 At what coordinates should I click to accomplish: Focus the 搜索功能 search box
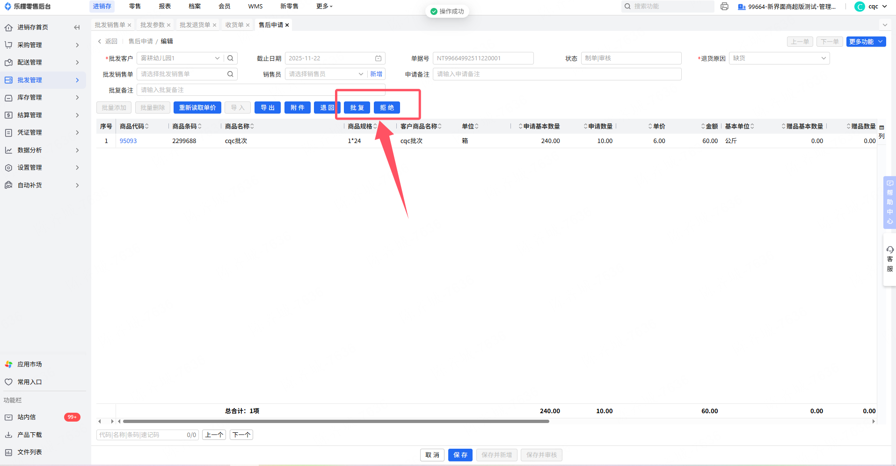[x=668, y=7]
